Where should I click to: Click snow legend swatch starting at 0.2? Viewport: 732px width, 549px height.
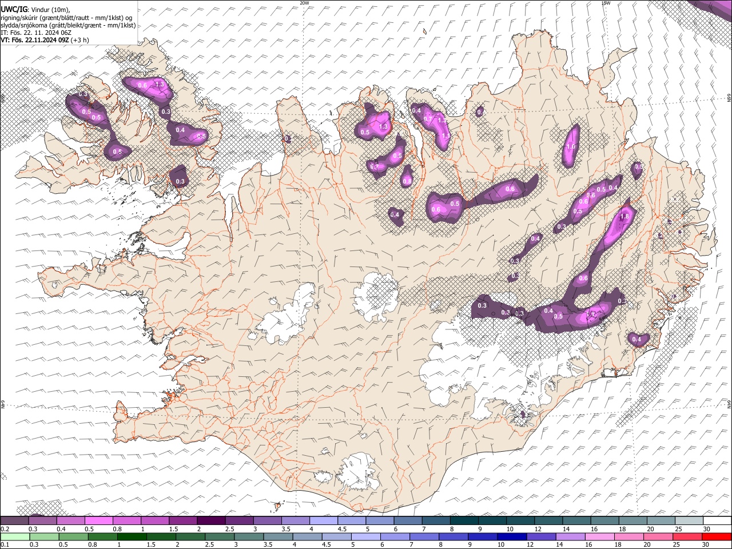click(x=14, y=521)
